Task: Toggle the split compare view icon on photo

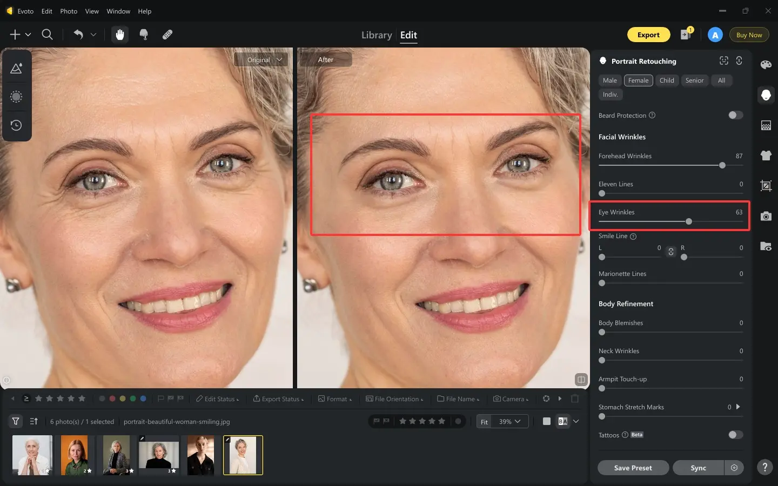Action: click(x=581, y=380)
